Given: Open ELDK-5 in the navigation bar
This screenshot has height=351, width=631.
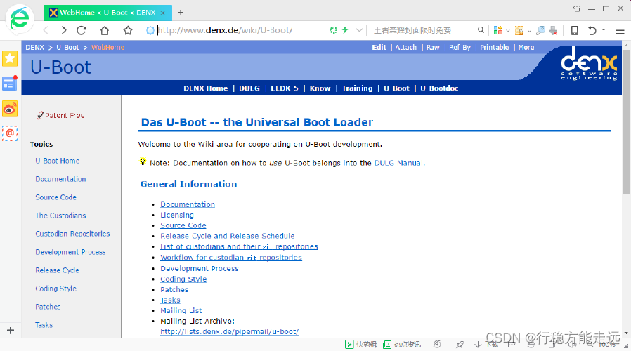Looking at the screenshot, I should [x=285, y=88].
